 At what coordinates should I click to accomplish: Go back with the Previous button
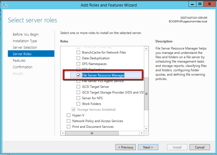click(x=126, y=147)
